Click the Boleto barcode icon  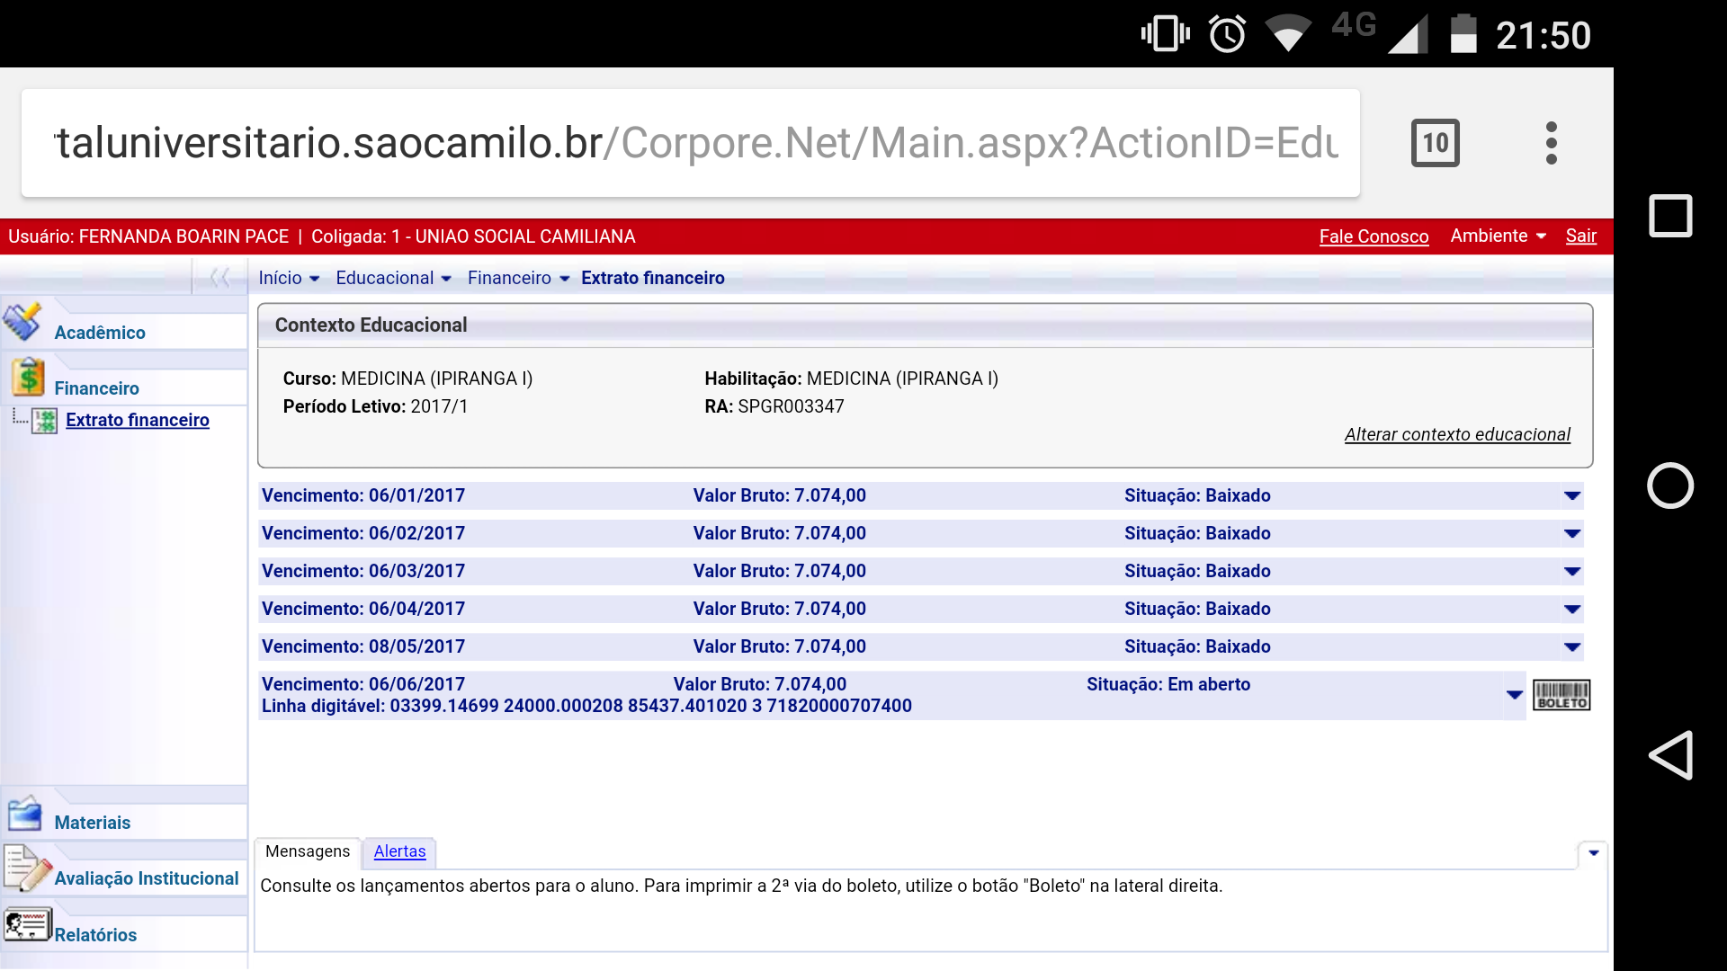coord(1561,695)
